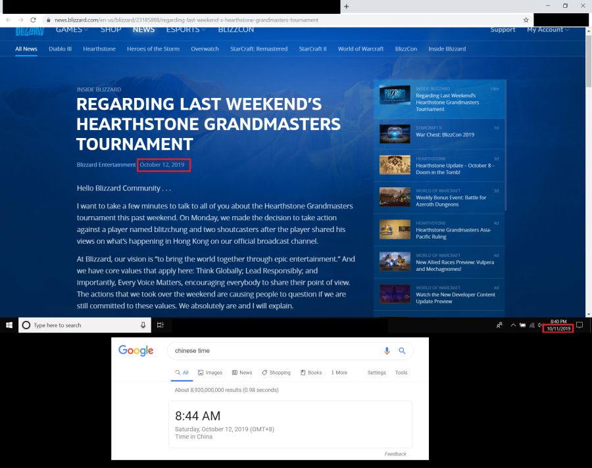Open Google search Tools
592x468 pixels.
pyautogui.click(x=401, y=373)
